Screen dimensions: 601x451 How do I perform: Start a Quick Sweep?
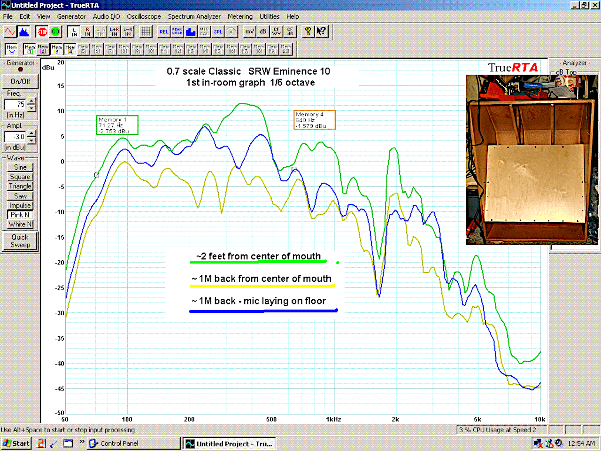(x=20, y=241)
